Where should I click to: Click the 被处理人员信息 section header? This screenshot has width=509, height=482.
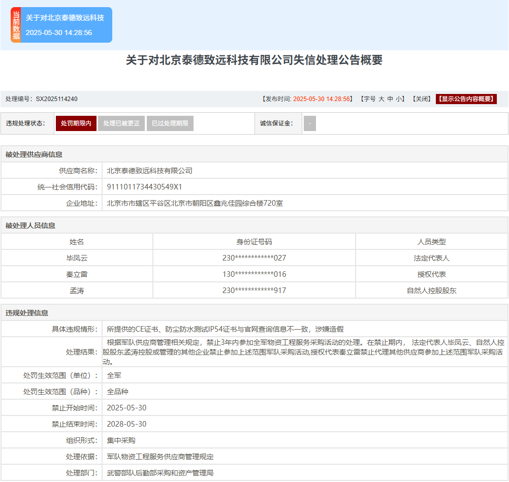coord(30,226)
